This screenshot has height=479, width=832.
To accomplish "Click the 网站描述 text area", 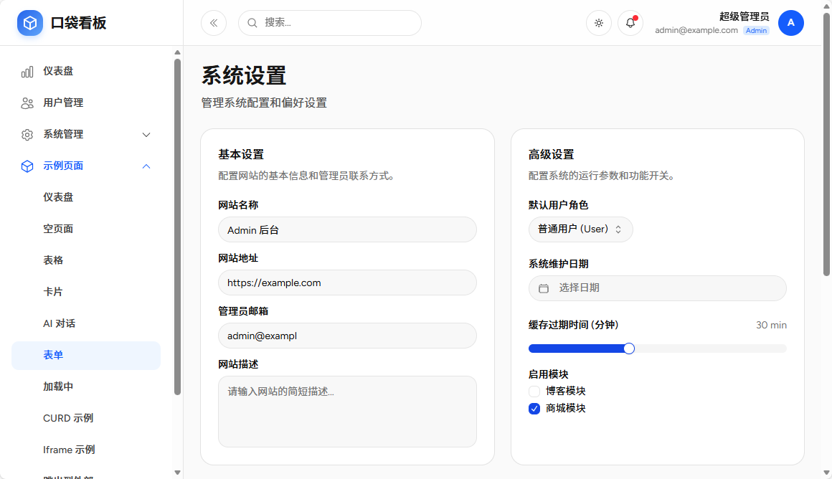I will click(347, 411).
